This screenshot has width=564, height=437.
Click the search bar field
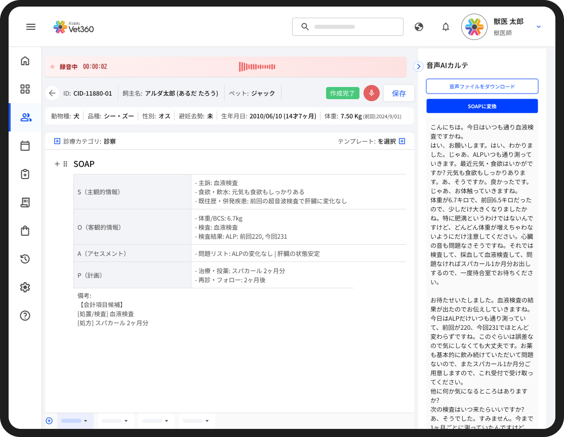tap(347, 27)
